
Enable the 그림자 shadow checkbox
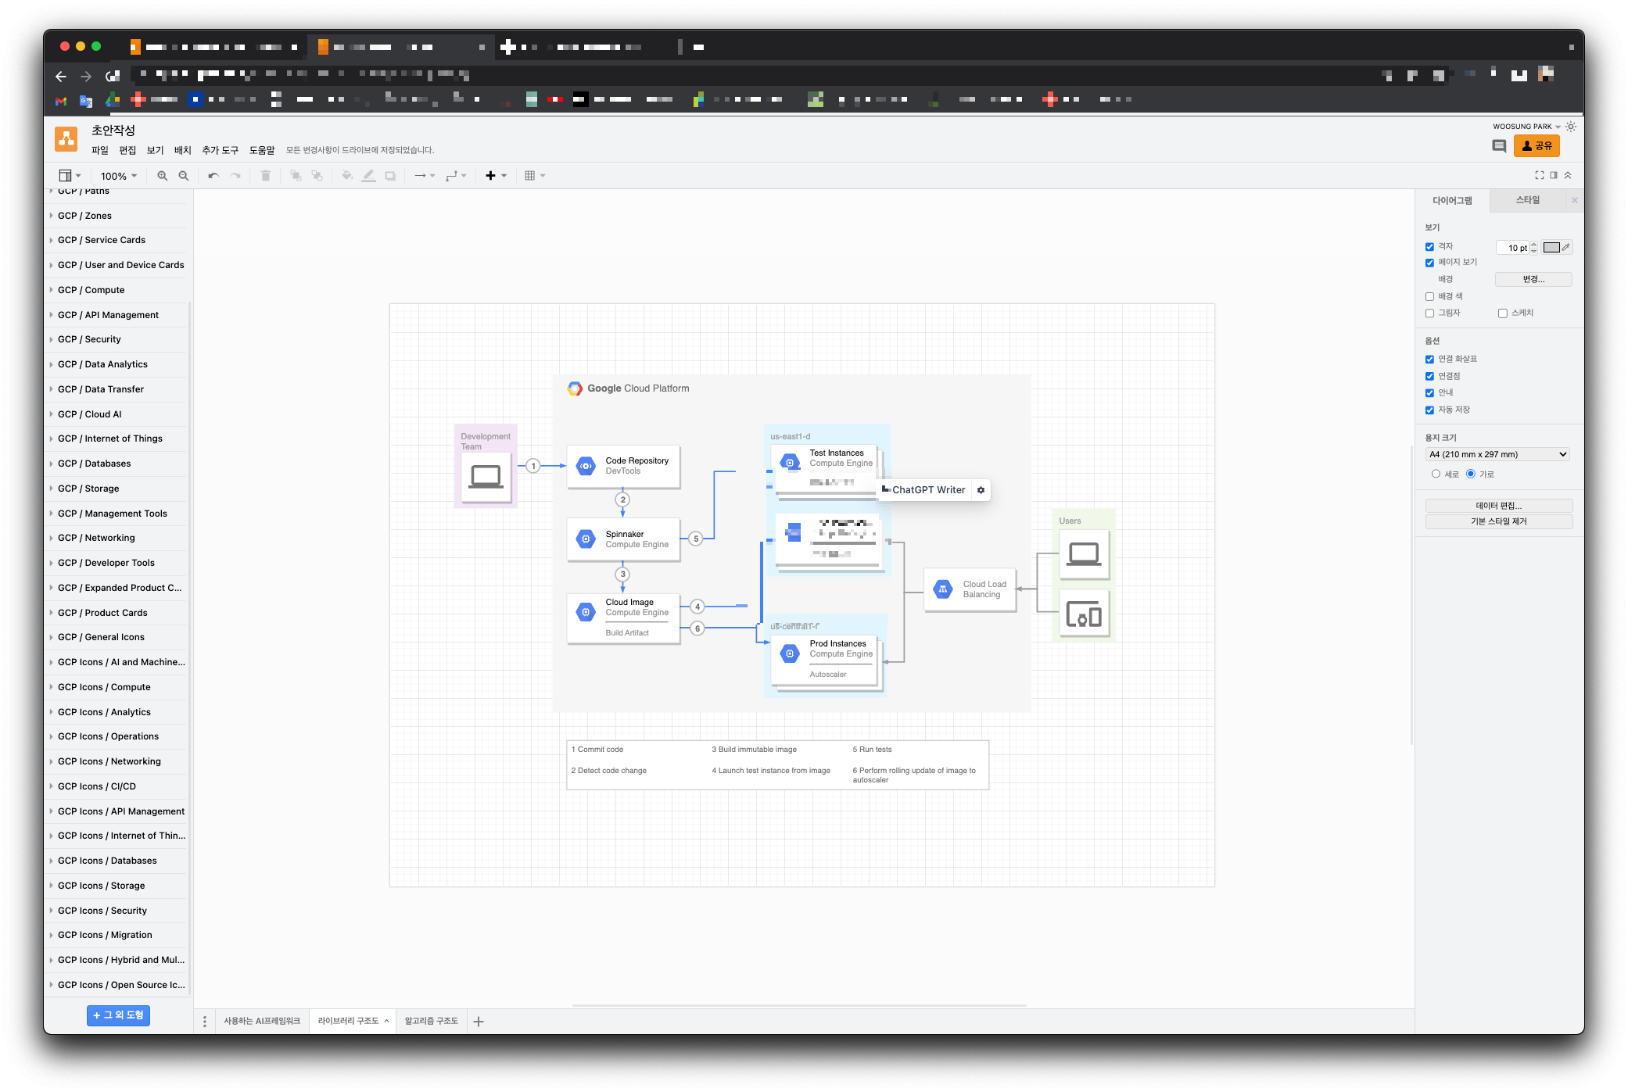point(1429,313)
